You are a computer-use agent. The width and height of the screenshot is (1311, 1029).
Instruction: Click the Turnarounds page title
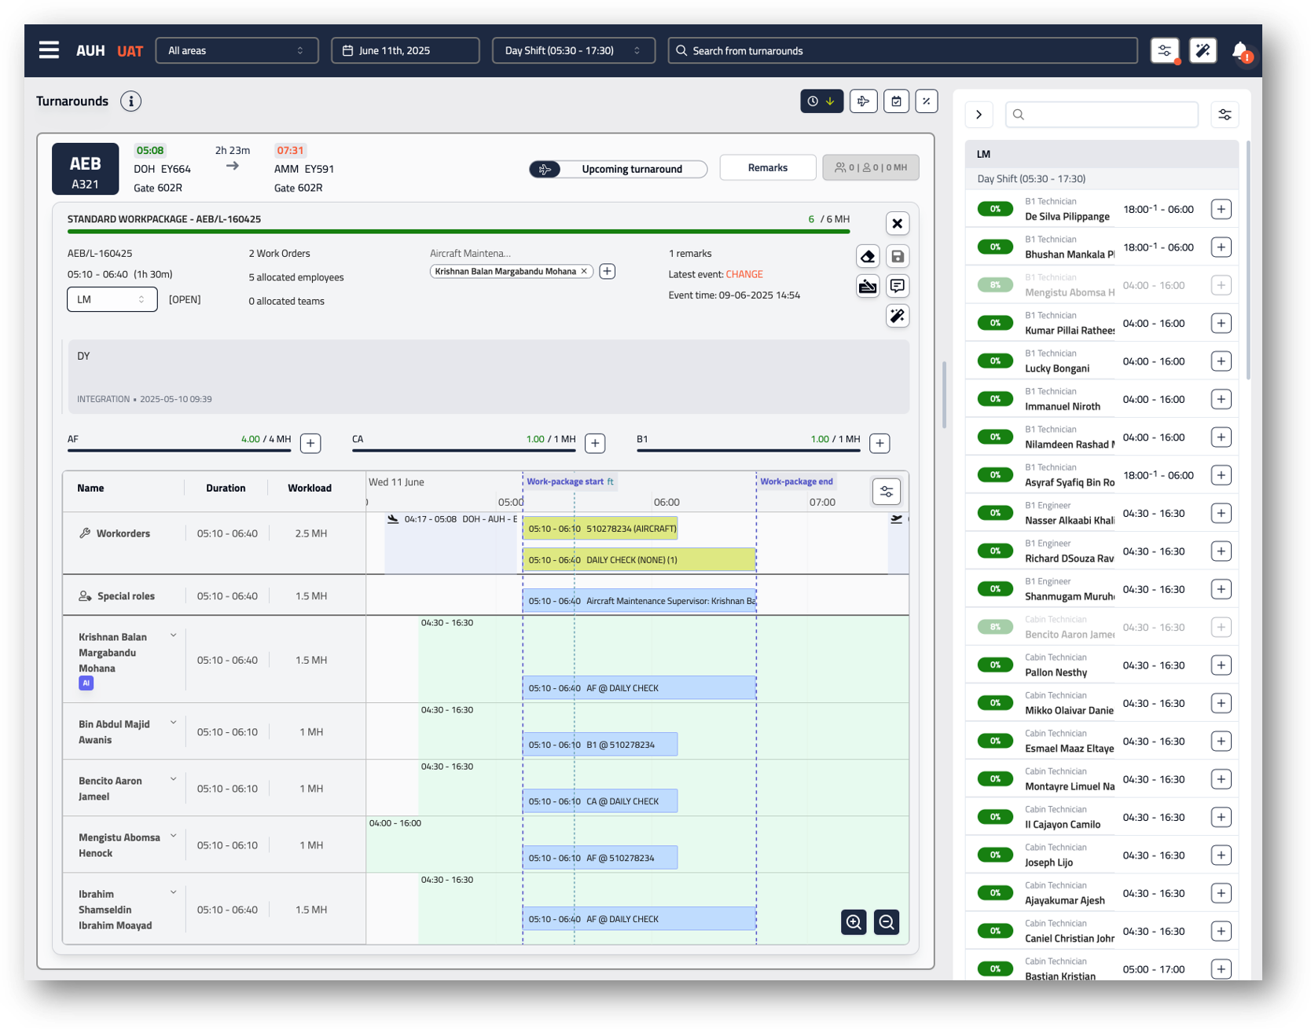[x=72, y=101]
